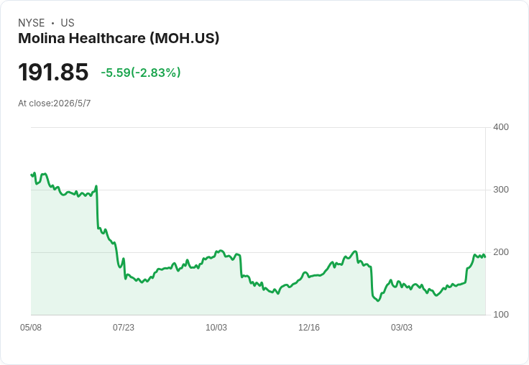Click the 10/03 x-axis date label

pyautogui.click(x=216, y=327)
